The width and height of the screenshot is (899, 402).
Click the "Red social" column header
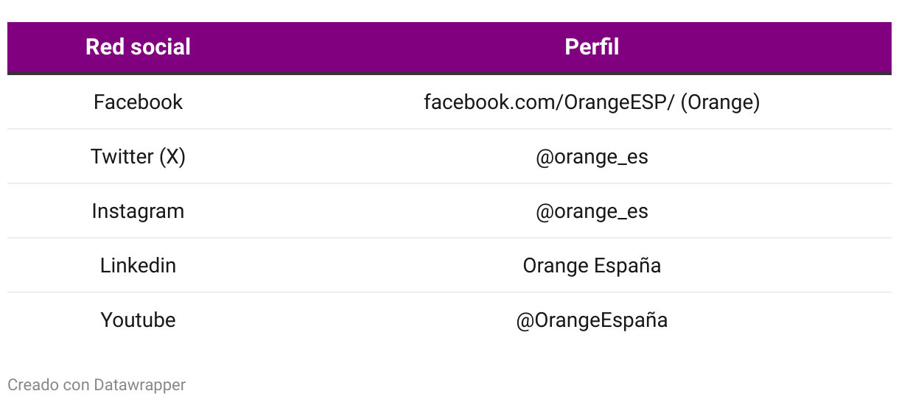pyautogui.click(x=138, y=47)
